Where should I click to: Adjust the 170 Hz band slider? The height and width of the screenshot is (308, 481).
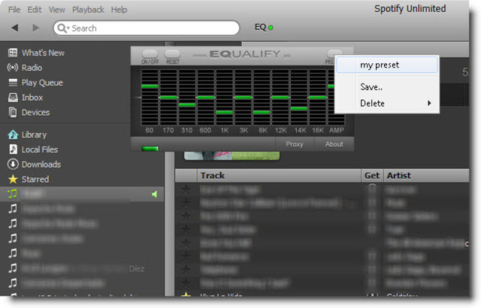[168, 98]
